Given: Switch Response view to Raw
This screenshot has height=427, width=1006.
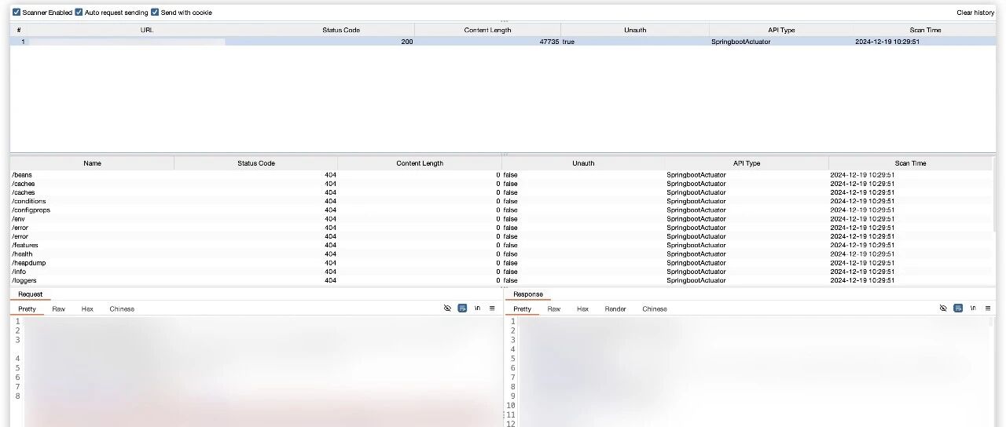Looking at the screenshot, I should click(x=554, y=308).
